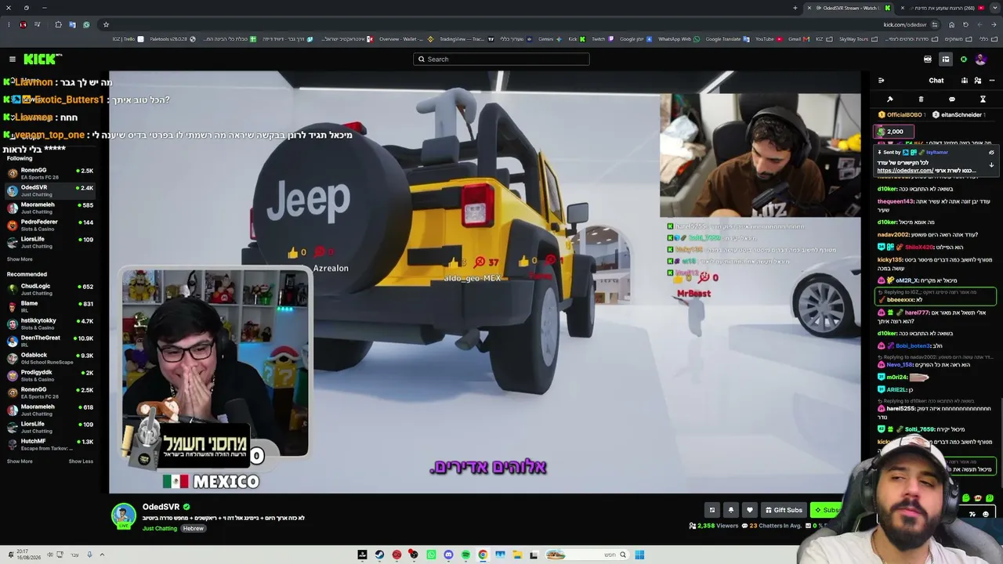Viewport: 1003px width, 564px height.
Task: Open the Kick hamburger sidebar menu
Action: (x=13, y=59)
